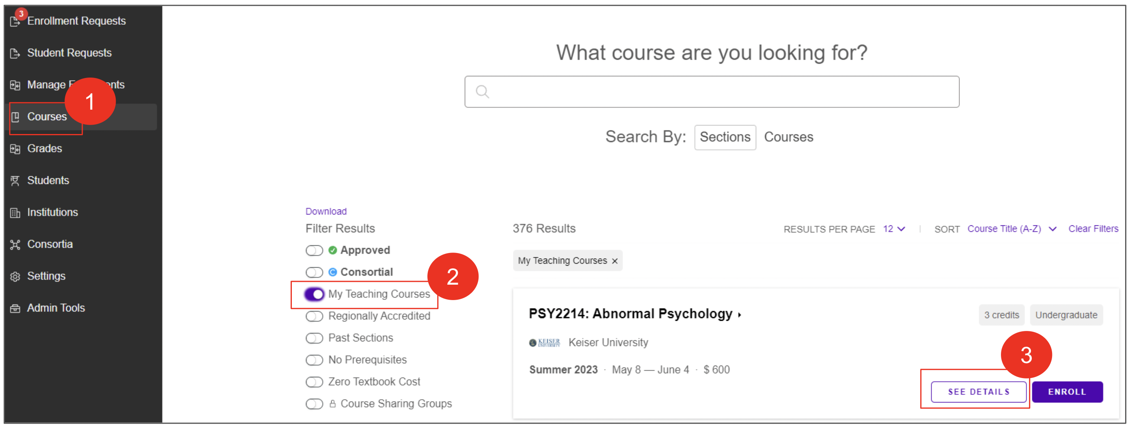Toggle the Zero Textbook Cost filter
The image size is (1130, 428).
point(314,382)
